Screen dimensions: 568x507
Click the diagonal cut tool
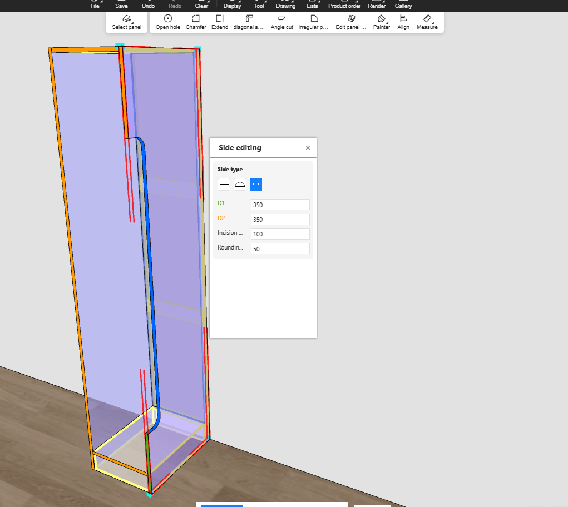(x=249, y=22)
